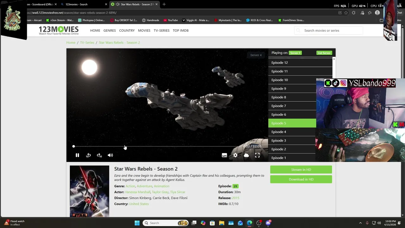The image size is (405, 228).
Task: Open player settings gear
Action: (235, 155)
